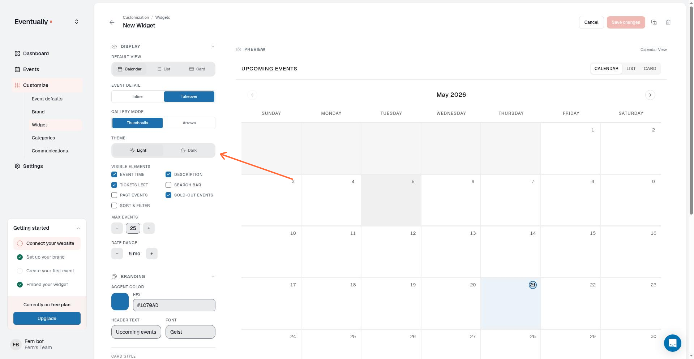The width and height of the screenshot is (694, 359).
Task: Decrease date range with minus button
Action: click(x=117, y=254)
